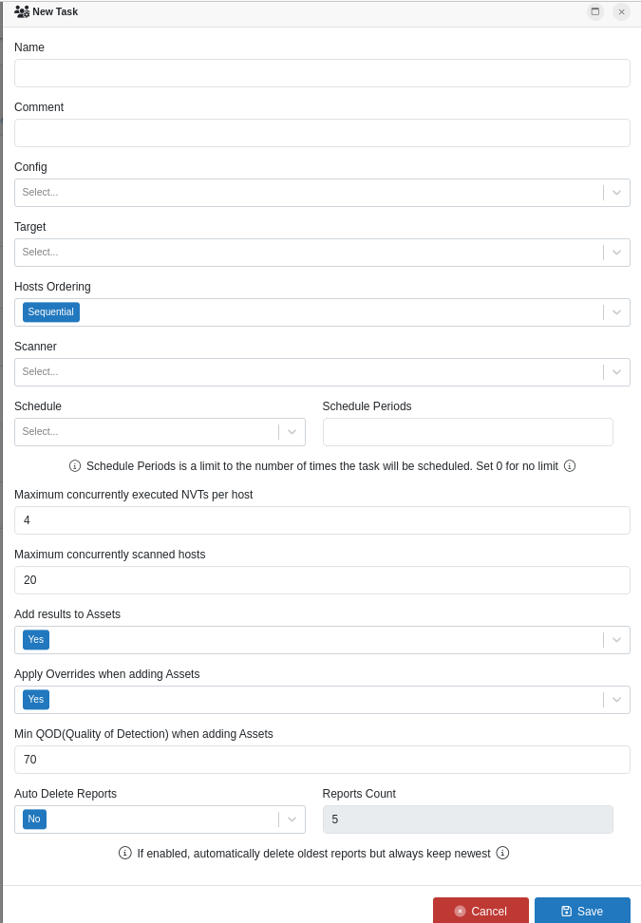The image size is (641, 923).
Task: Click the Save button
Action: tap(582, 911)
